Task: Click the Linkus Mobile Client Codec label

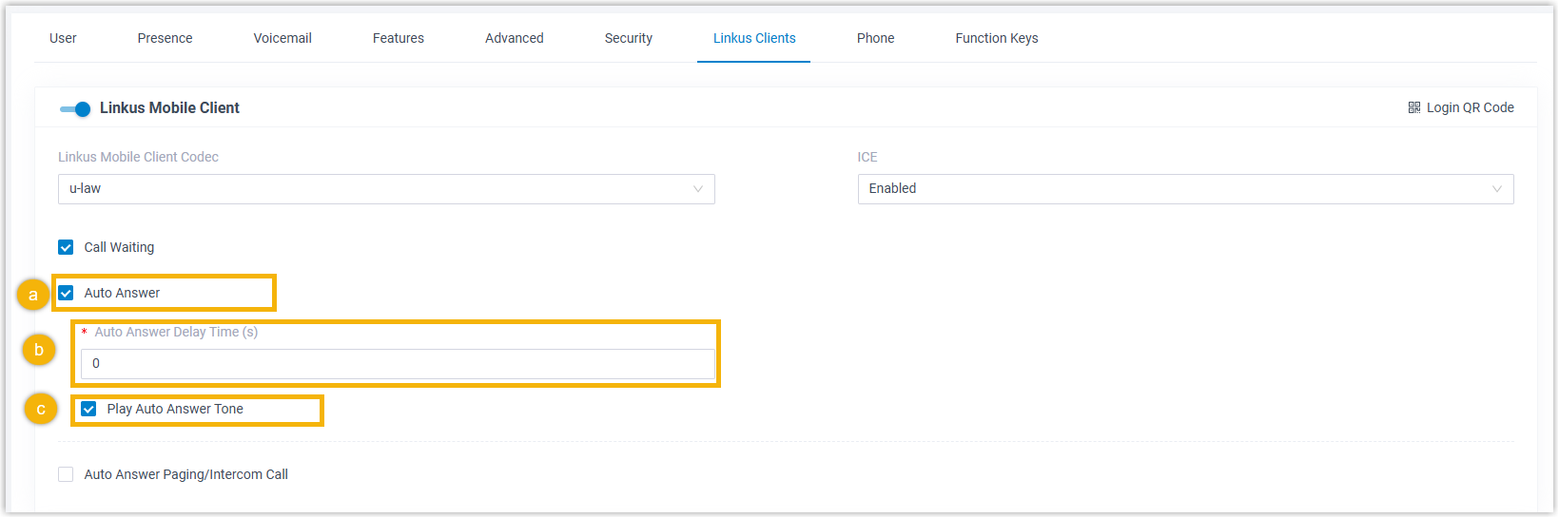Action: 139,157
